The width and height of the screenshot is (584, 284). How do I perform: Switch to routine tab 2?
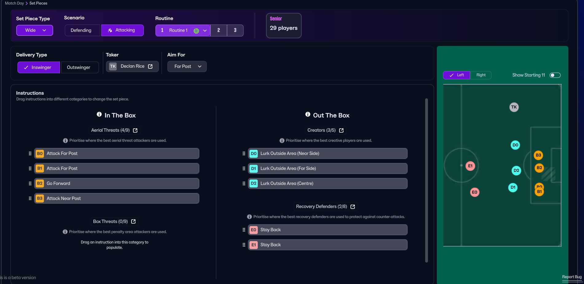point(219,30)
